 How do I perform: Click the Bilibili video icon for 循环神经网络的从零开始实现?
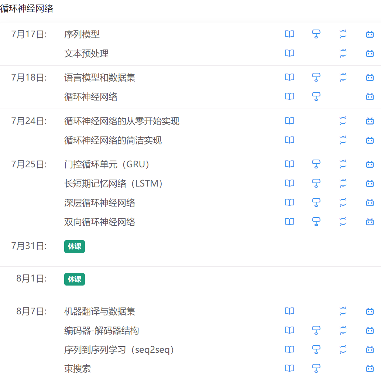click(x=370, y=121)
